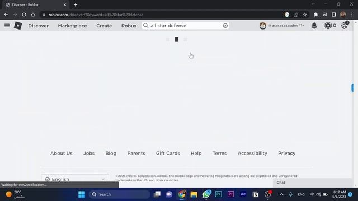Viewport: 358px width, 201px height.
Task: Expand the English language dropdown
Action: tap(75, 179)
